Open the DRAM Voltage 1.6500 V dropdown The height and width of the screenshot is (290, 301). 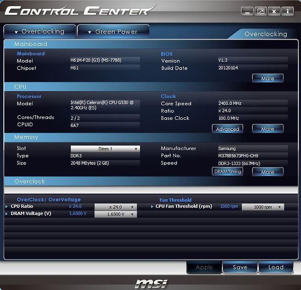click(x=115, y=214)
